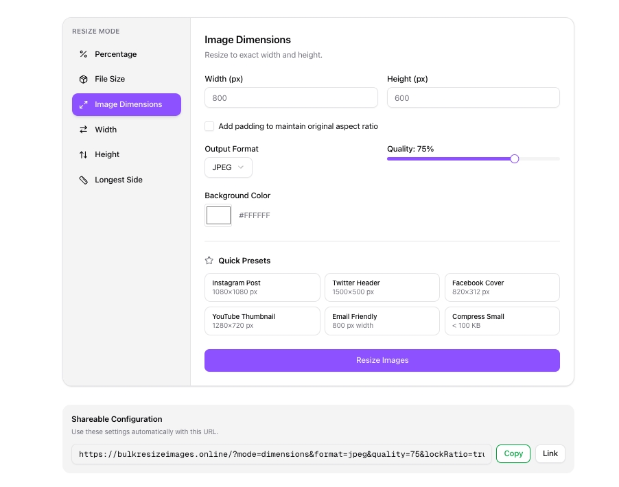Click the vertical arrows icon beside Height
Image resolution: width=619 pixels, height=487 pixels.
tap(84, 155)
